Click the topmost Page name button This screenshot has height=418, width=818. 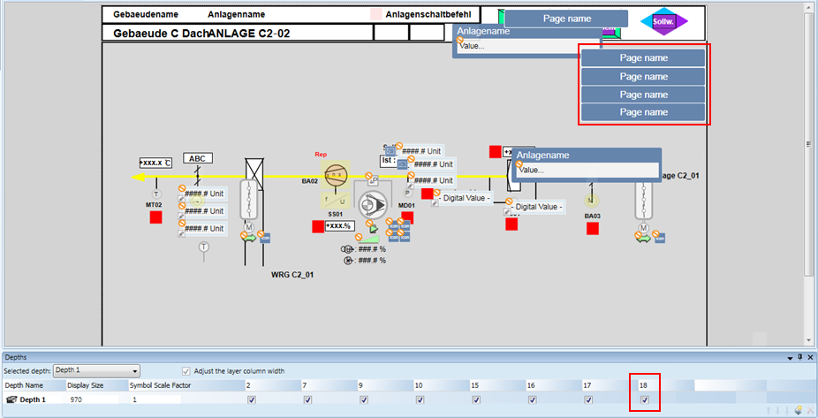coord(566,19)
